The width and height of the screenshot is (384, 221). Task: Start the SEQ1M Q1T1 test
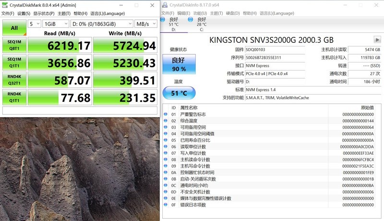[x=14, y=62]
